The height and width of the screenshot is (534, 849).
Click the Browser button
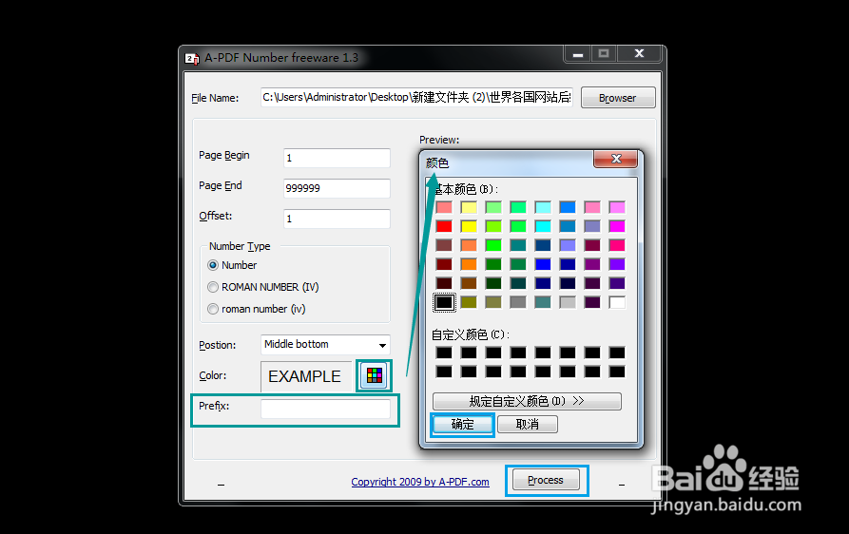coord(618,98)
